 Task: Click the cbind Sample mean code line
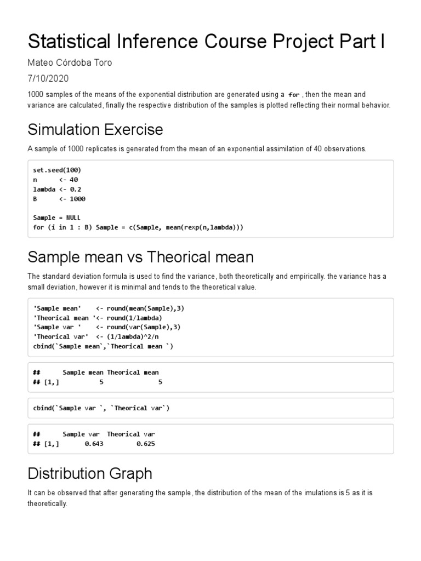coord(103,346)
